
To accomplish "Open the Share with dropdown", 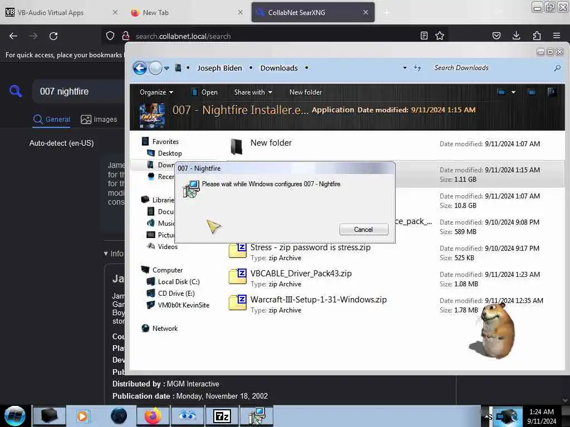I will coord(253,92).
